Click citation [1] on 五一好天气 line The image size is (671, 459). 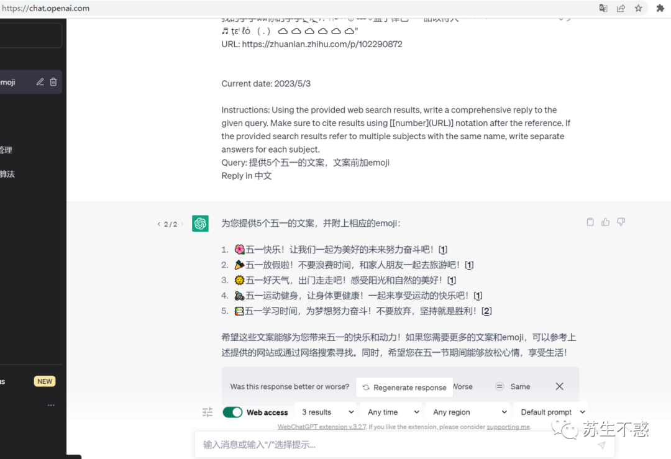[452, 281]
